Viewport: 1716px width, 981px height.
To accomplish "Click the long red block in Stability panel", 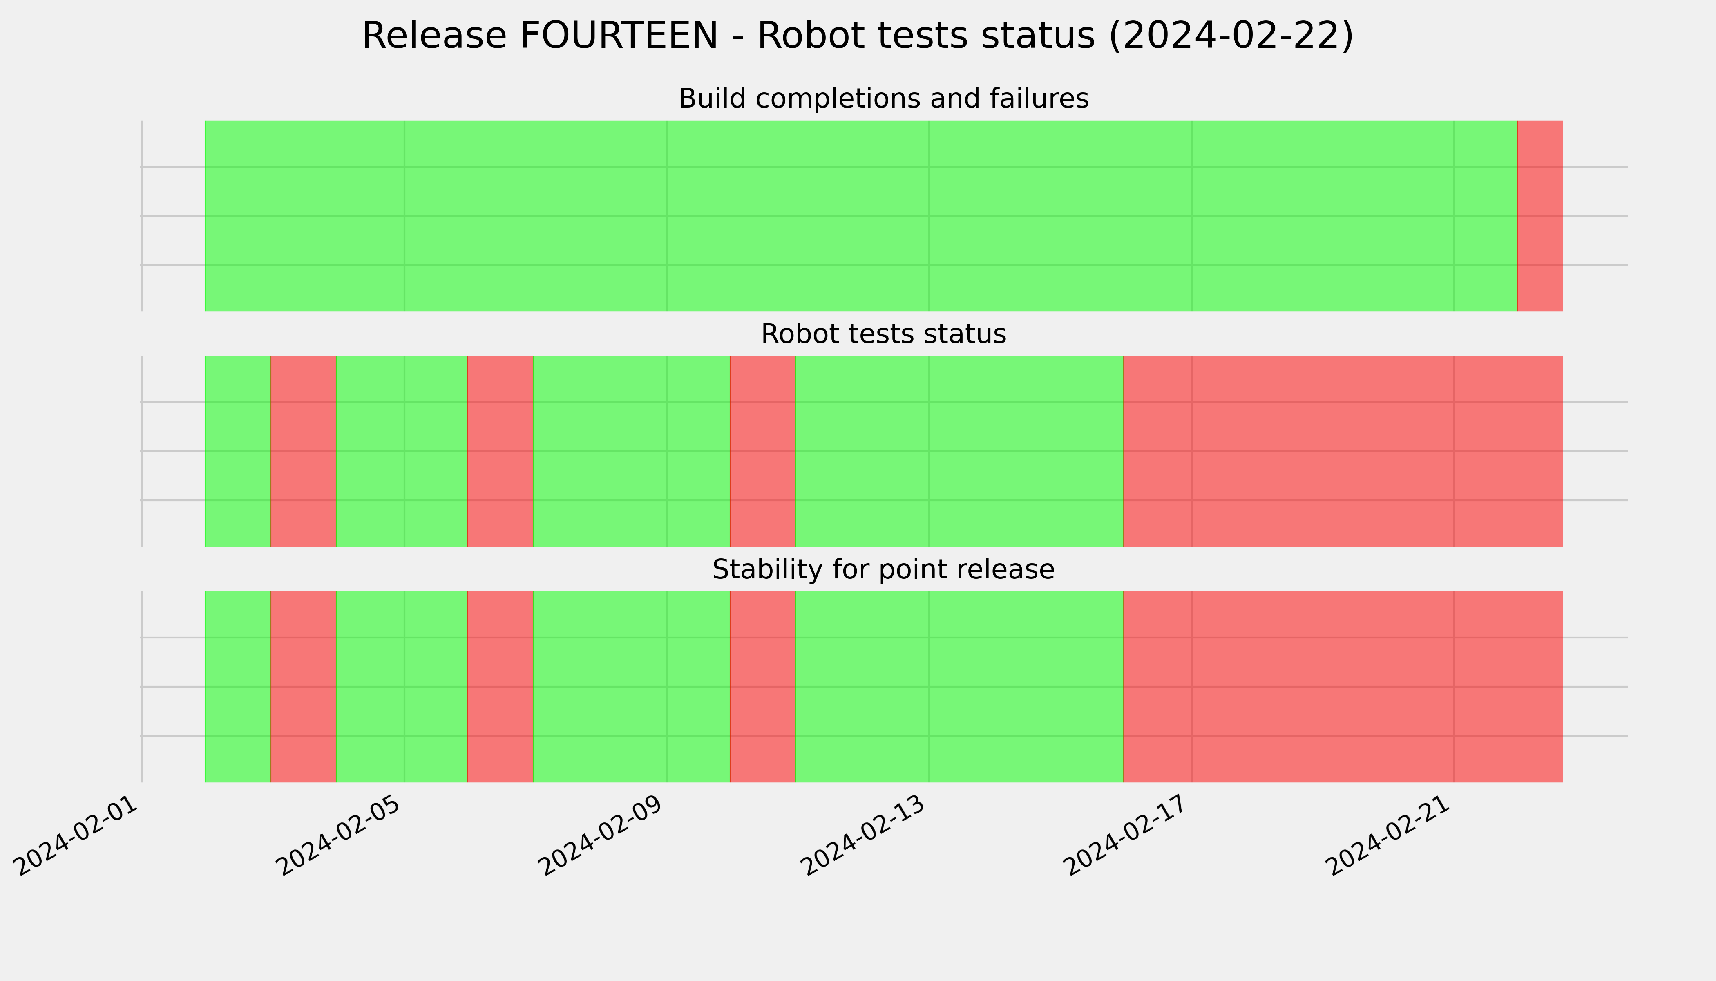I will coord(1343,687).
